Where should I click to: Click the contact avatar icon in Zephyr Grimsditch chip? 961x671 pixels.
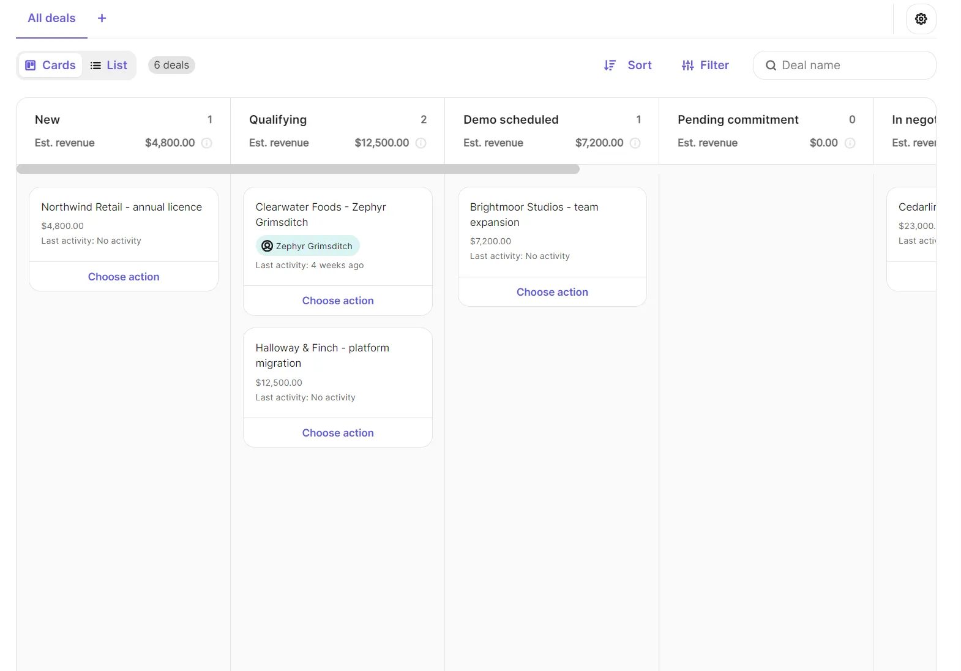point(267,246)
